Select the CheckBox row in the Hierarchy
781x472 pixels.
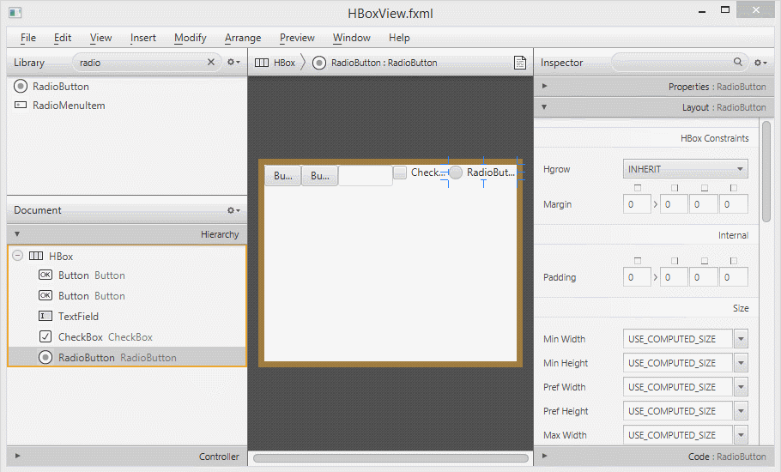(x=127, y=336)
